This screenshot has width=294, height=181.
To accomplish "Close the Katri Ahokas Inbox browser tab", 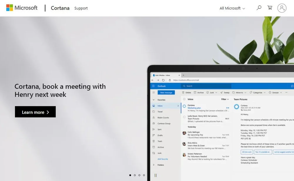I will (179, 75).
